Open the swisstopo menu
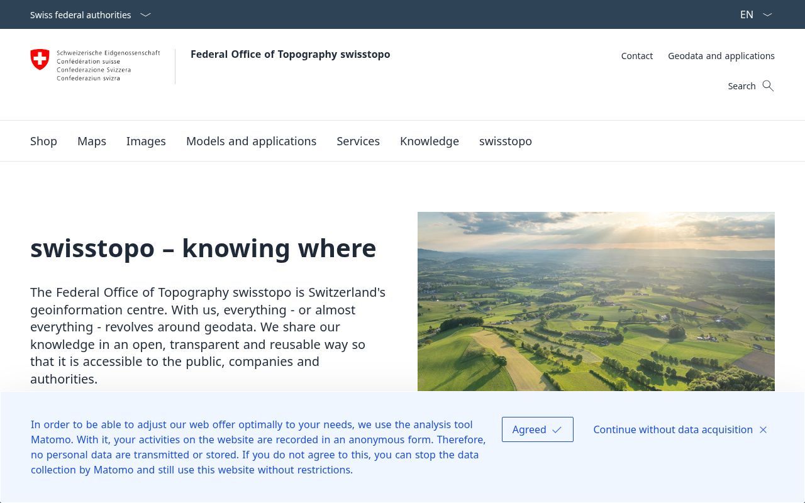Screen dimensions: 805x503 [x=506, y=141]
